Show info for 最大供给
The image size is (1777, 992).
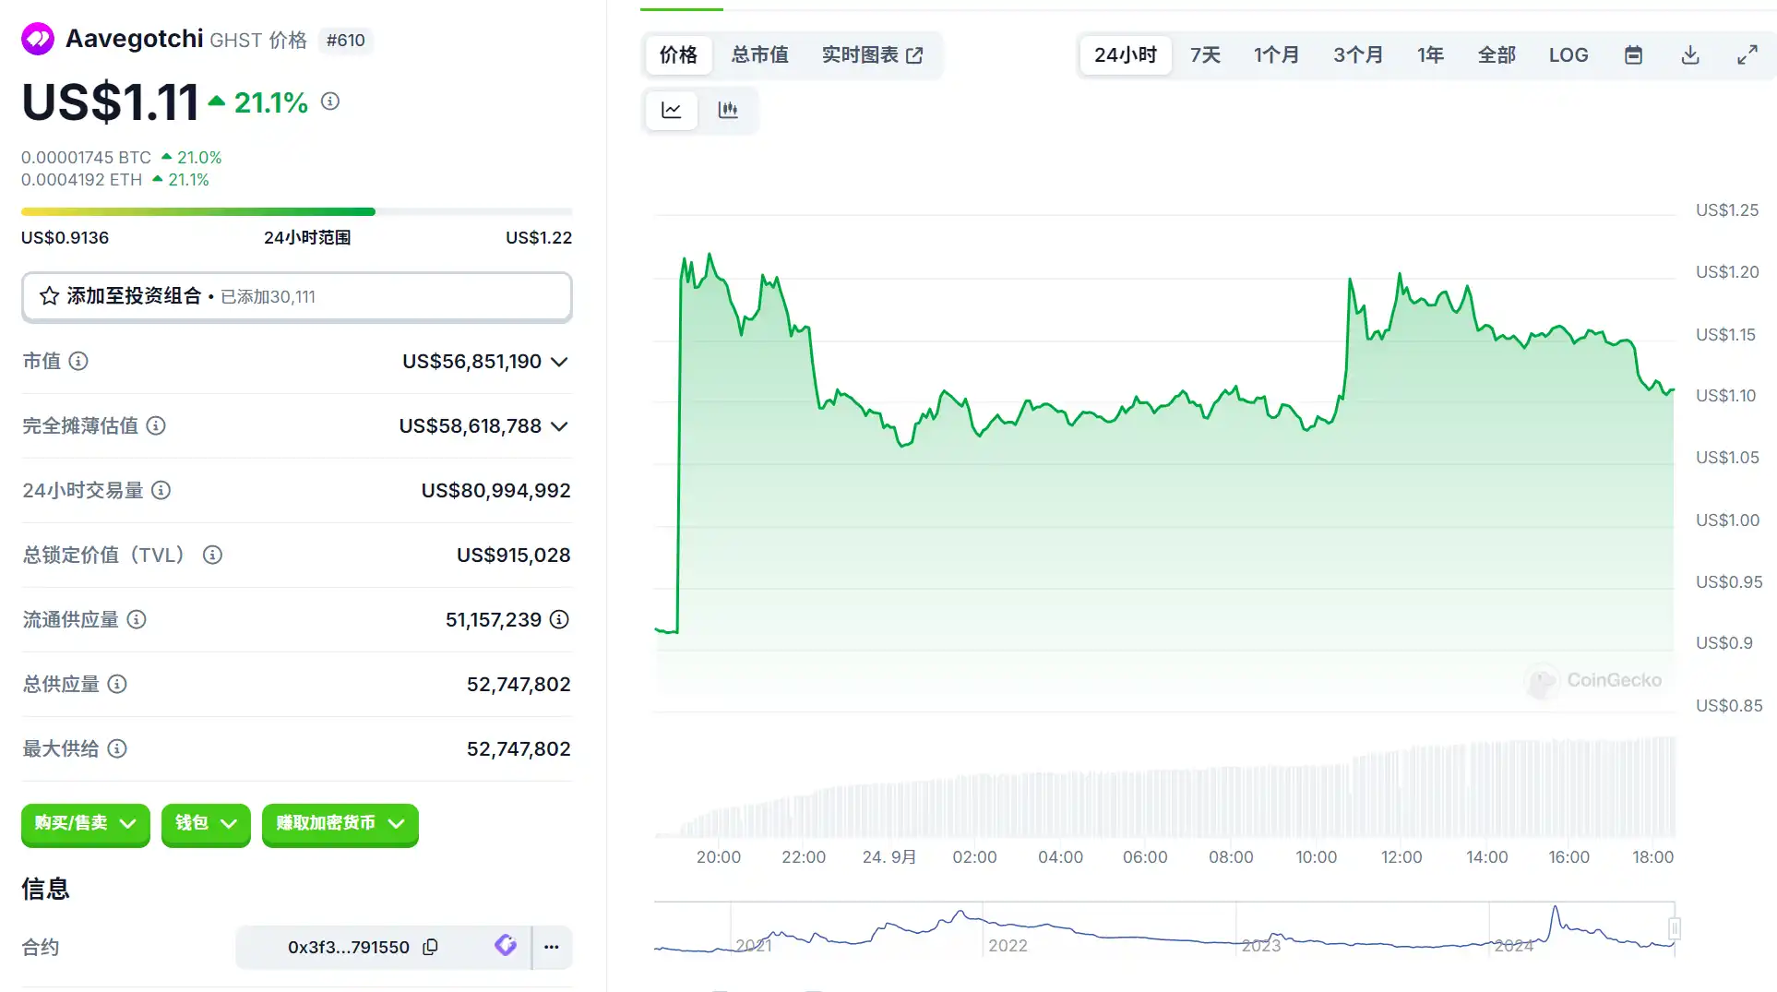pyautogui.click(x=117, y=748)
